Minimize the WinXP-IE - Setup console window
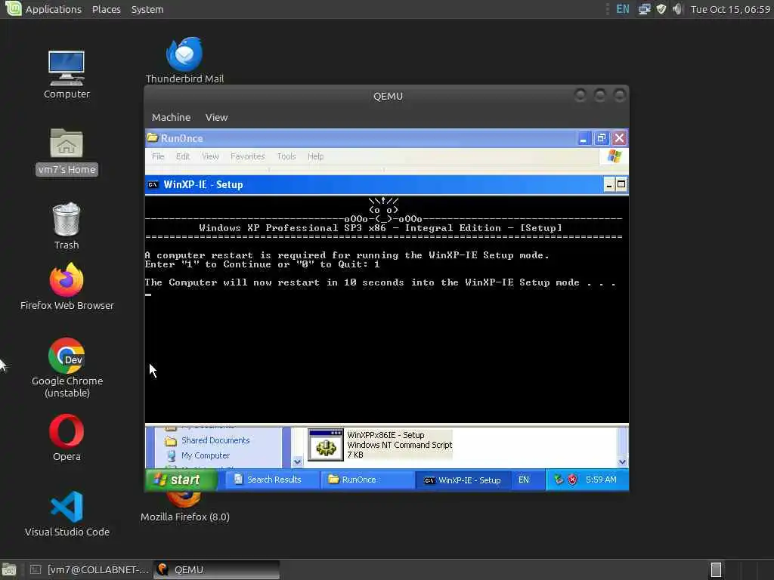The height and width of the screenshot is (580, 774). click(609, 185)
